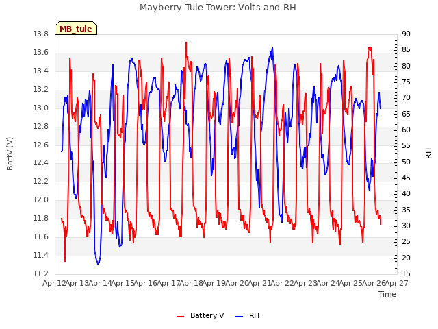The width and height of the screenshot is (438, 329).
Task: Click the 70 RH tick label
Action: (x=406, y=98)
